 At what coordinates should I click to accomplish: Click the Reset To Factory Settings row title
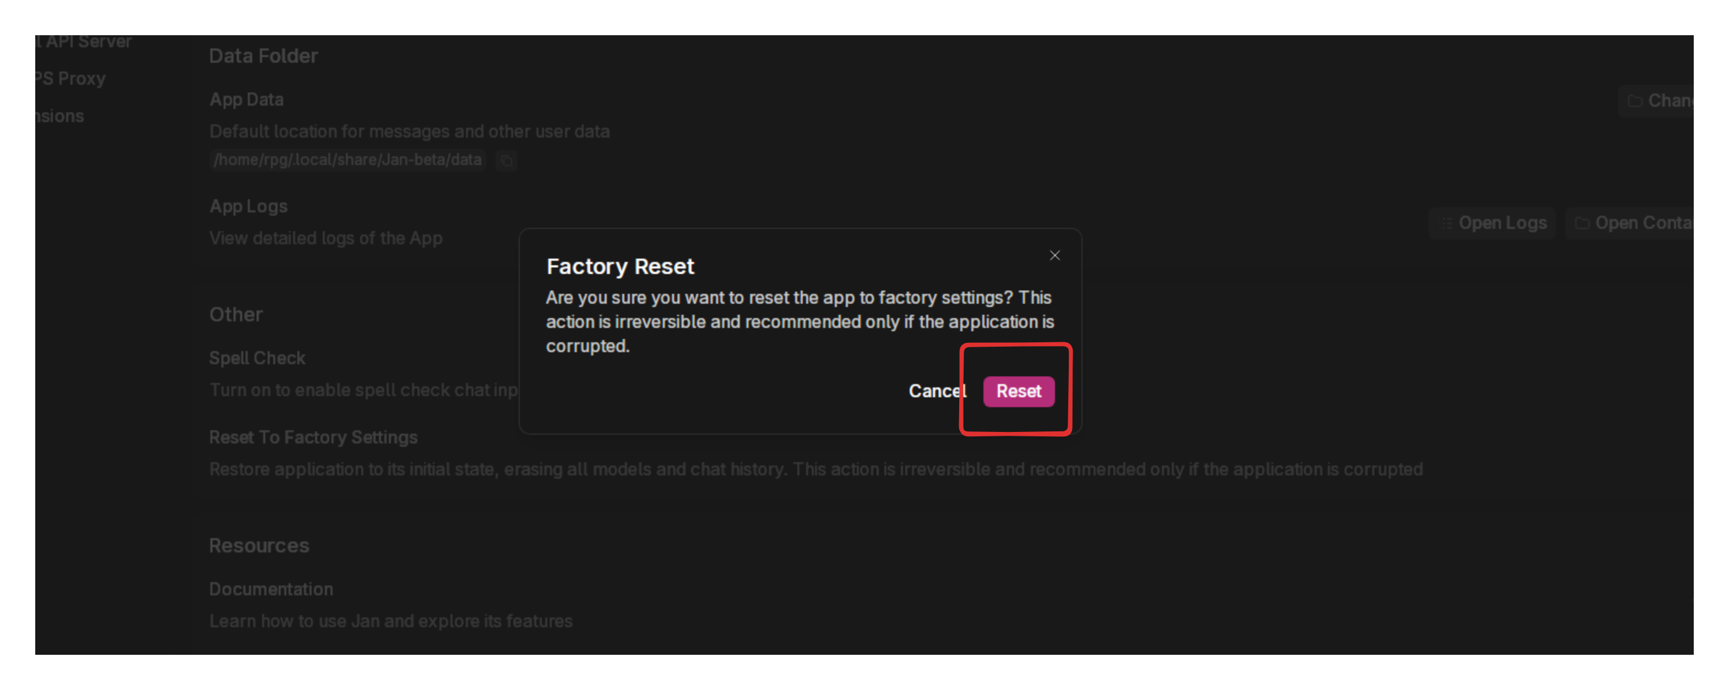click(313, 437)
